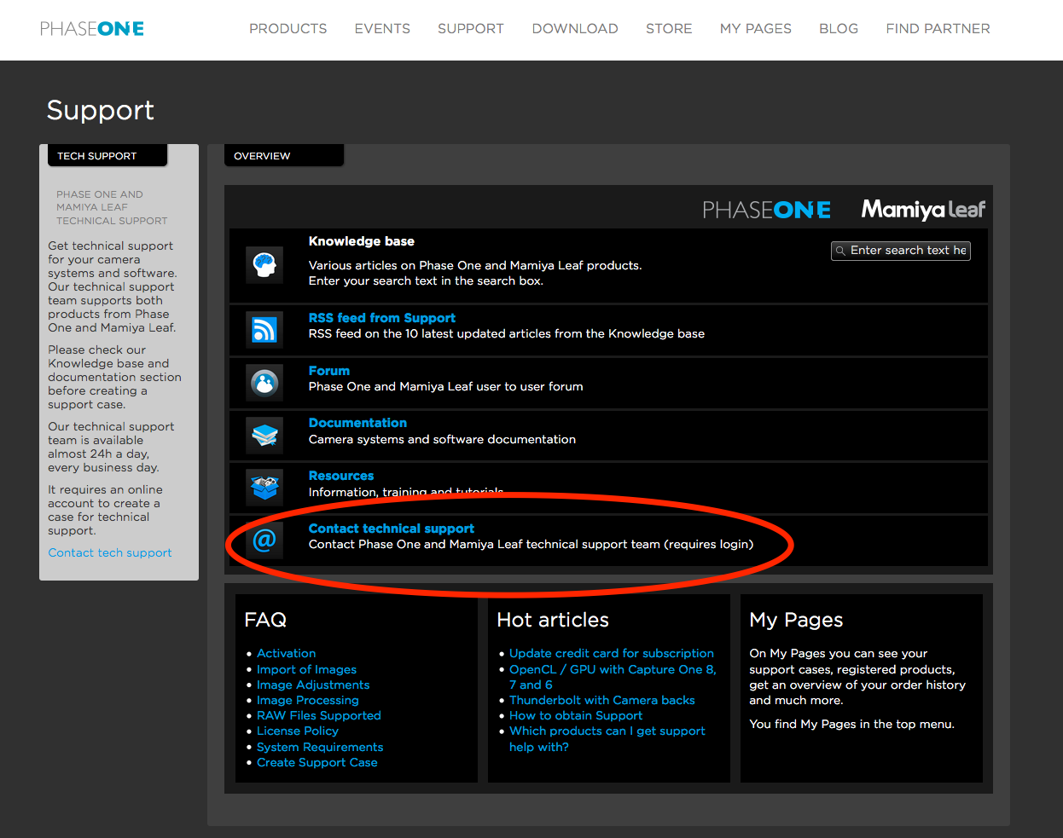Click 'Phase One and Mamiya Leaf user to user forum' text
This screenshot has width=1063, height=838.
(446, 386)
